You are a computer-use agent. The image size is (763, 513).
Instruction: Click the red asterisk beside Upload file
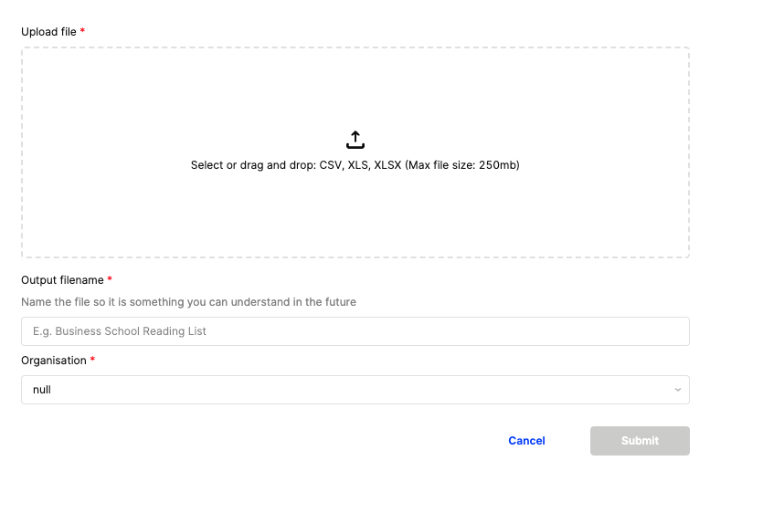click(83, 31)
